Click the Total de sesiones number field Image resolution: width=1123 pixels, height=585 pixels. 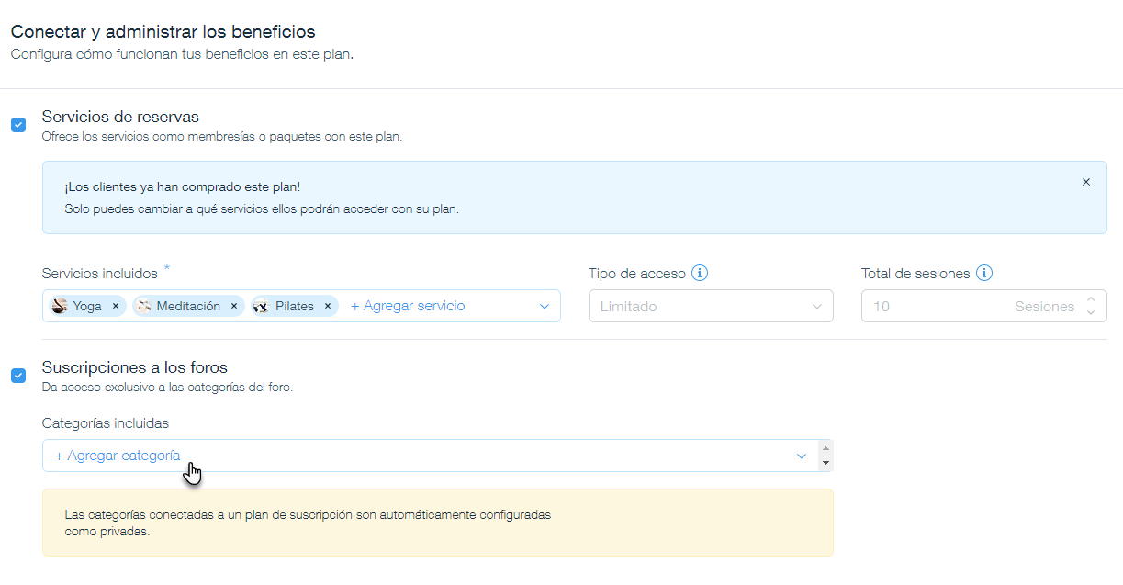984,307
